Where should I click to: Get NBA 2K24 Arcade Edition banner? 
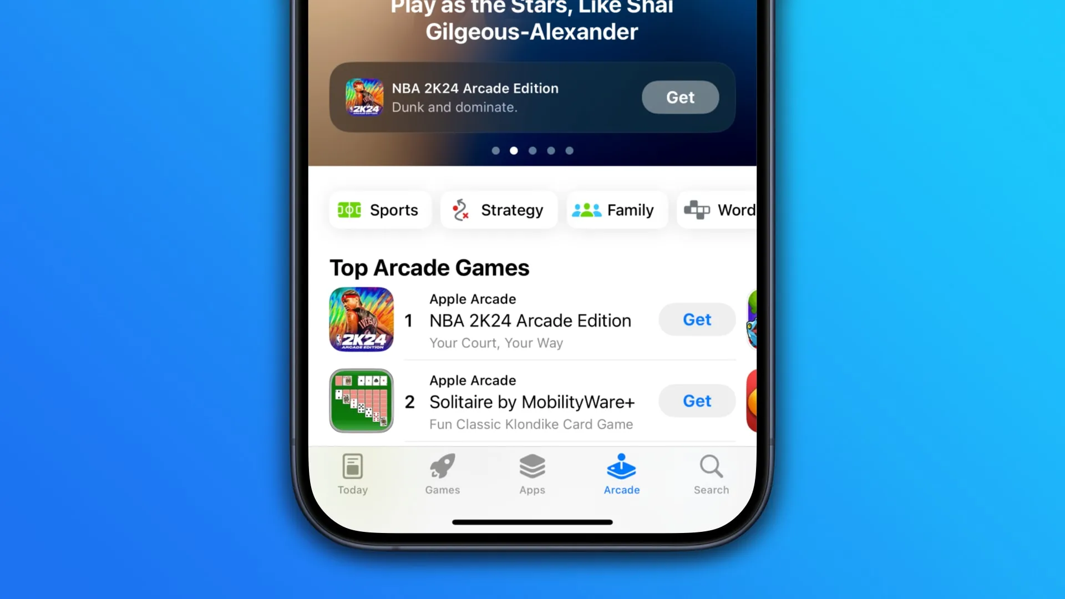click(680, 97)
